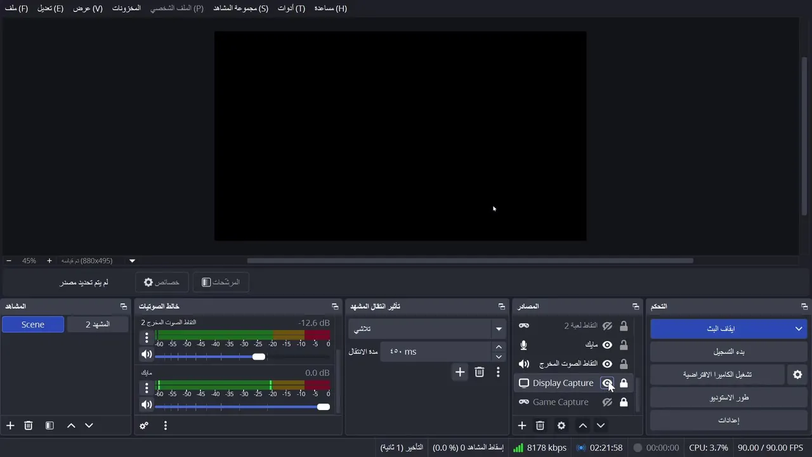Open the أدوات (T) menu

[x=291, y=8]
